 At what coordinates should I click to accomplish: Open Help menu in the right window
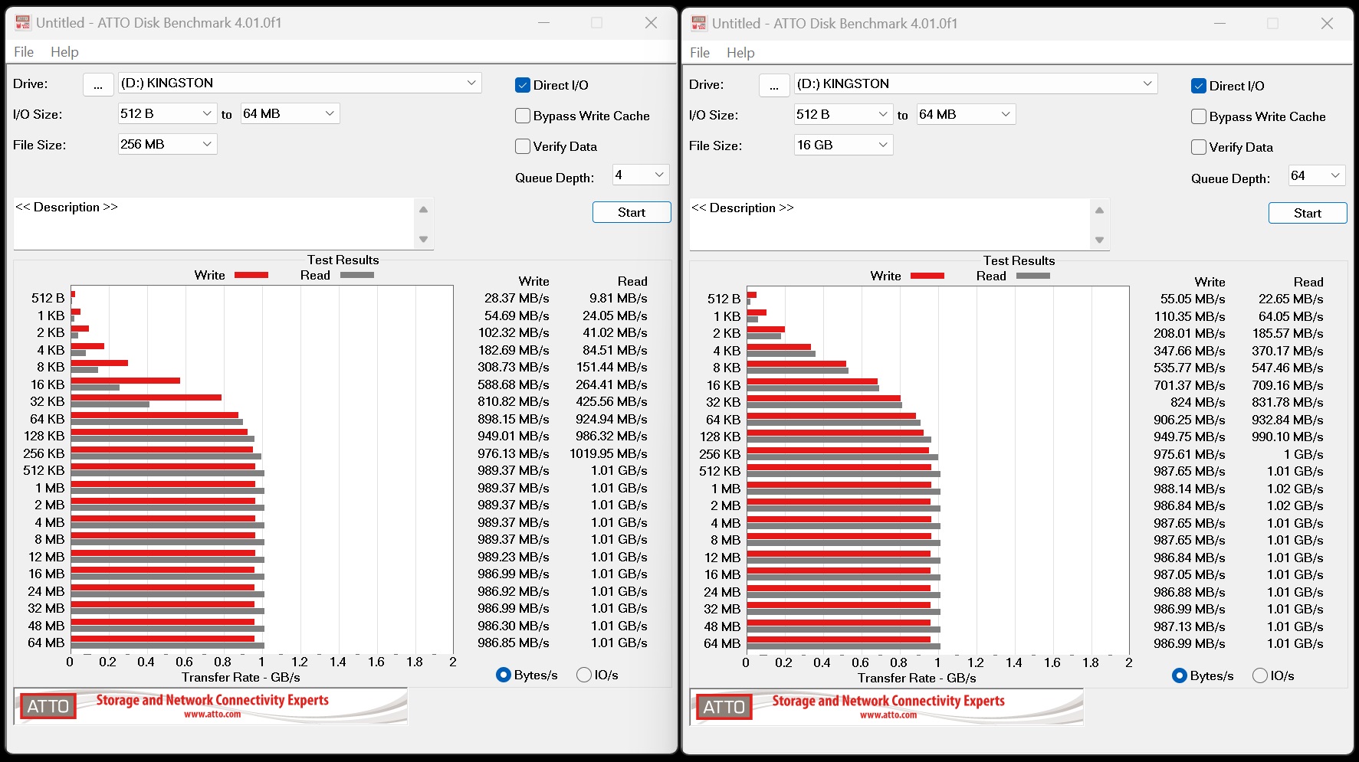point(740,53)
